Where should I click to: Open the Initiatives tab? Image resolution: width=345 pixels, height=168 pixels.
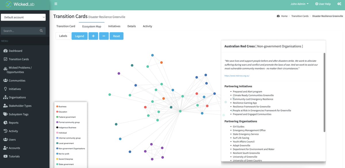tap(114, 26)
